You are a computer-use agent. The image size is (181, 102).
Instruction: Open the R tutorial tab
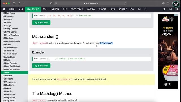(145, 9)
